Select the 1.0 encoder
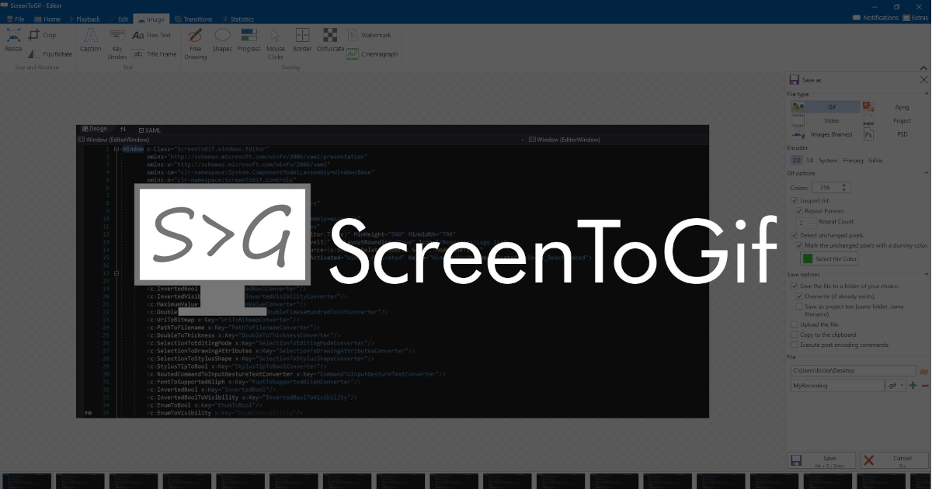The image size is (932, 489). 809,160
